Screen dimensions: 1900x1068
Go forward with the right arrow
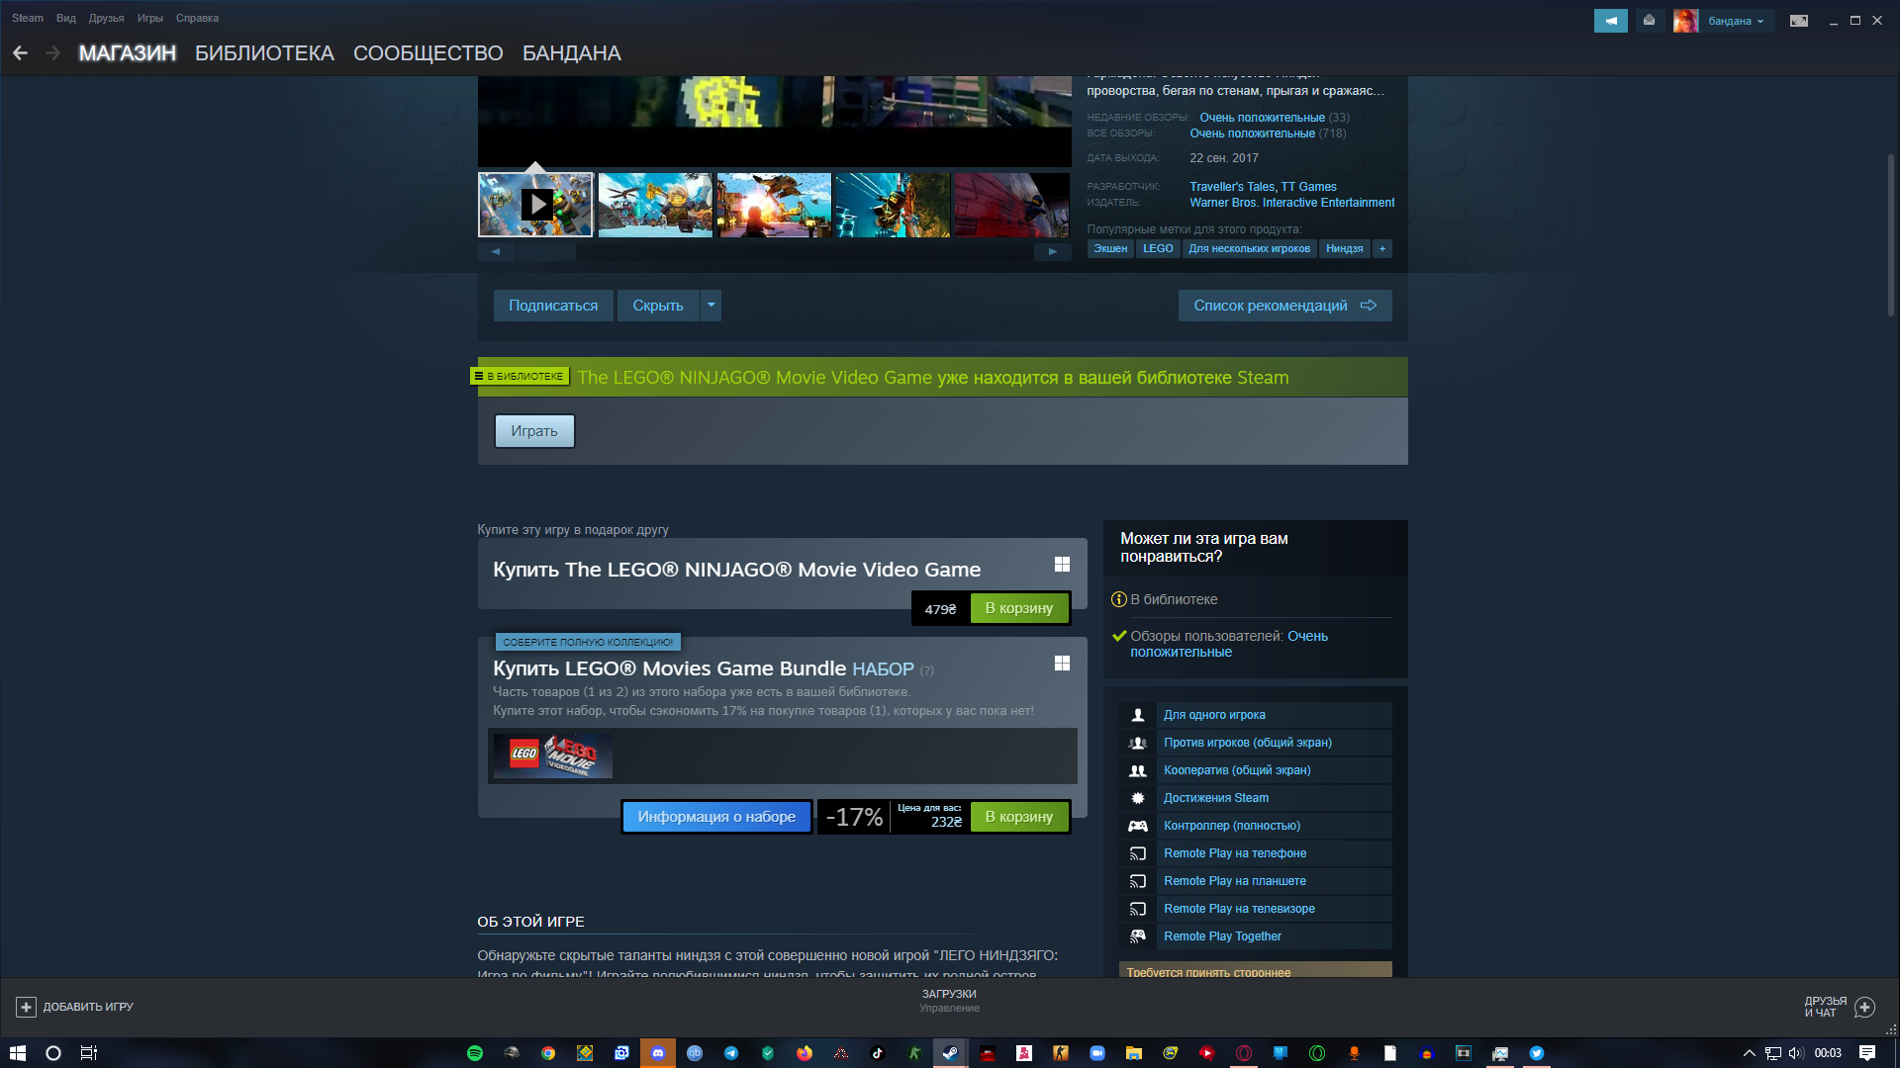pyautogui.click(x=53, y=53)
